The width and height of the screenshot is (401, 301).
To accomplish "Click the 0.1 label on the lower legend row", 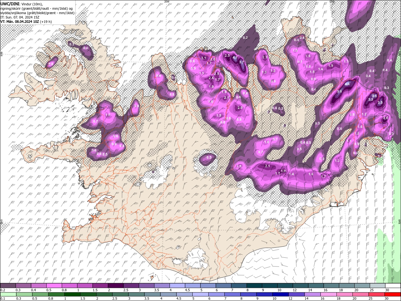I will (x=3, y=299).
